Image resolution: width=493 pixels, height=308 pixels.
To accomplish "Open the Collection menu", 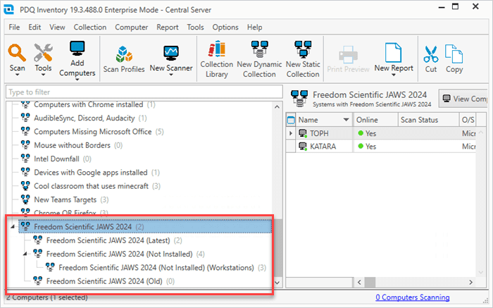I will pos(90,27).
